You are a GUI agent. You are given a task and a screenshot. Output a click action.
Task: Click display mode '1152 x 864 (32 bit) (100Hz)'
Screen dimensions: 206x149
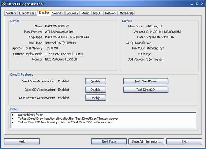coord(64,54)
